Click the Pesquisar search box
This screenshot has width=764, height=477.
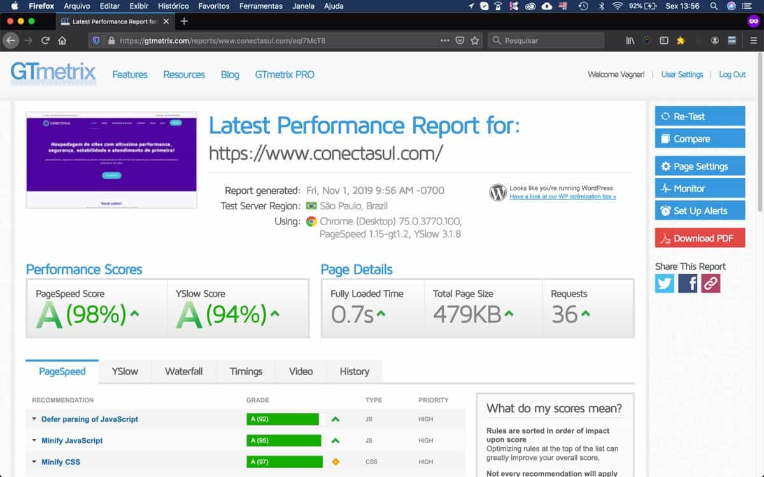(x=546, y=40)
